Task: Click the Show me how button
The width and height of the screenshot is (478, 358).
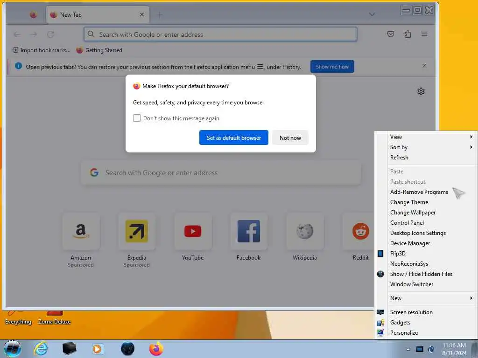Action: pyautogui.click(x=332, y=66)
